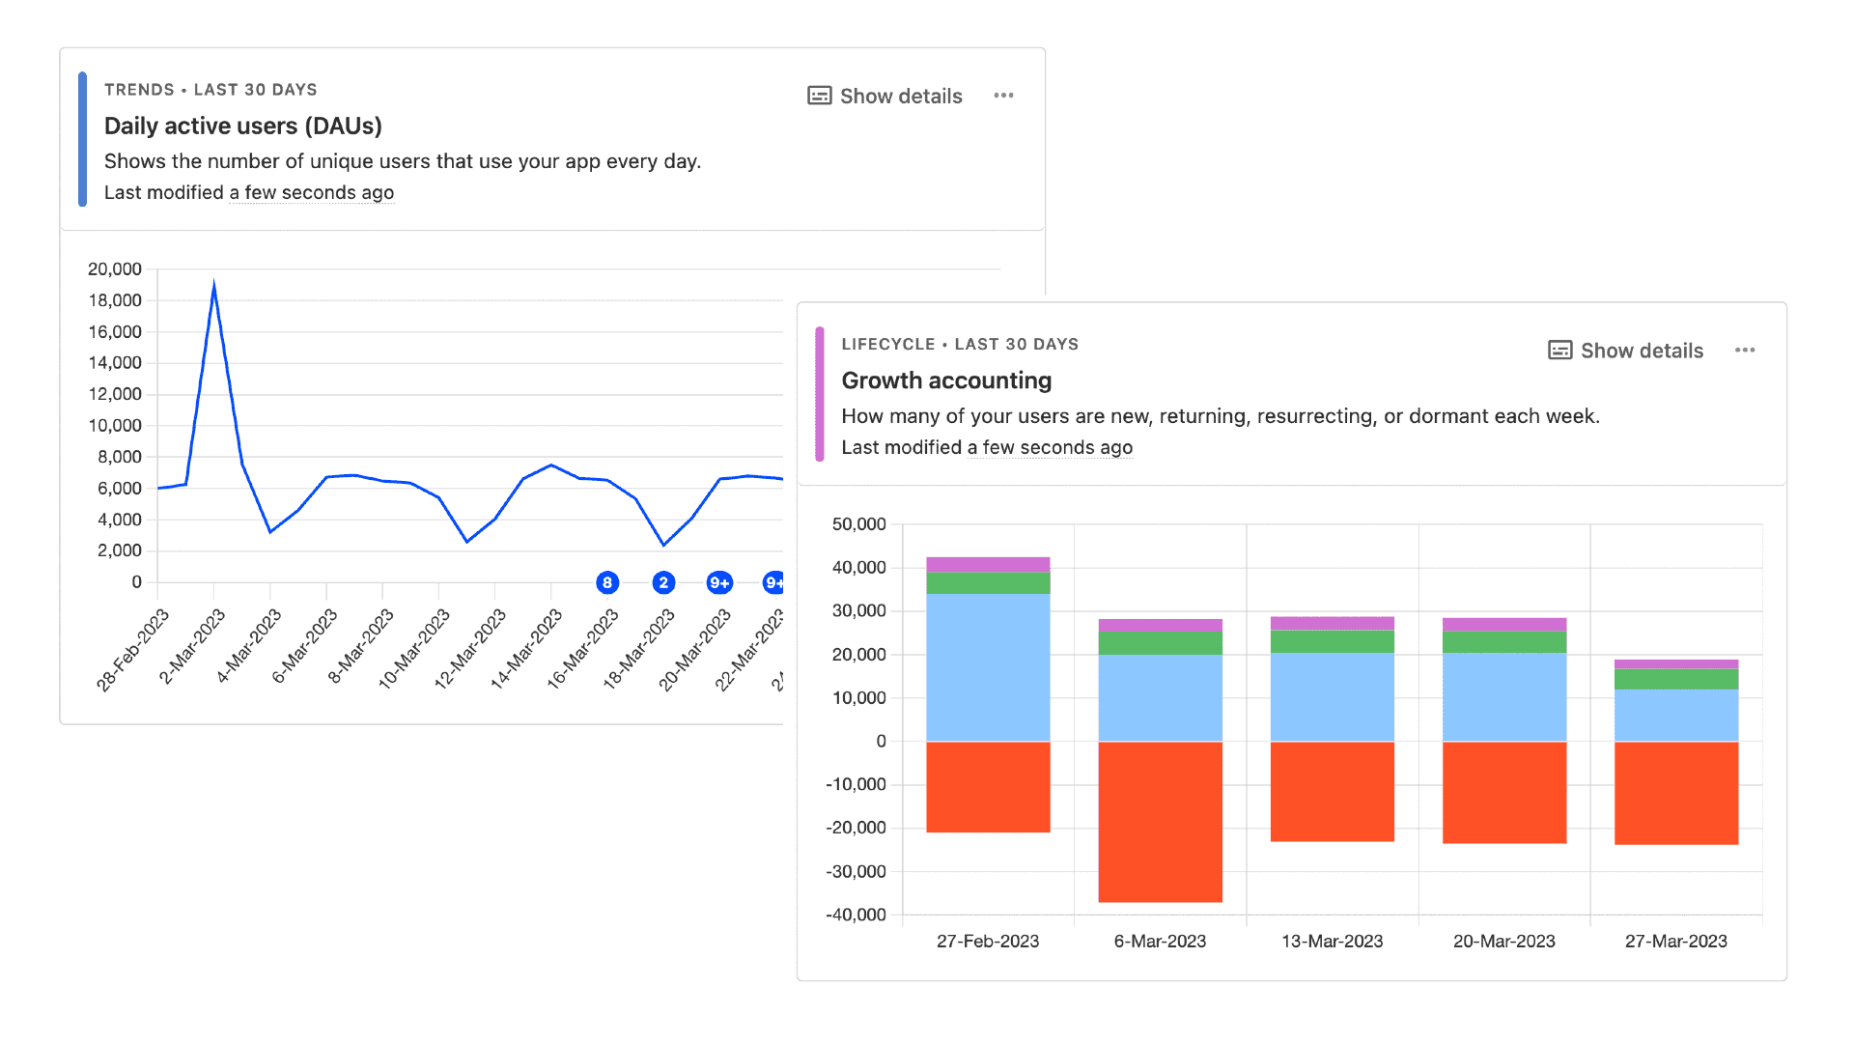This screenshot has width=1854, height=1043.
Task: Click green segment of 13-Mar-2023 bar
Action: pos(1332,641)
